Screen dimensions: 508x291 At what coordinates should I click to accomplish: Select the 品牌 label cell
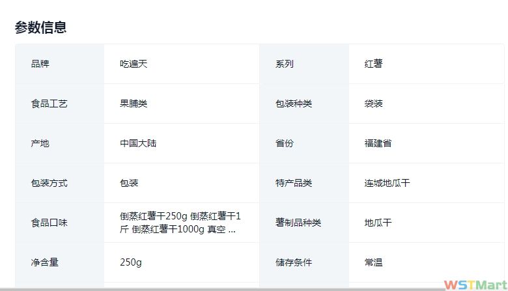click(x=40, y=64)
